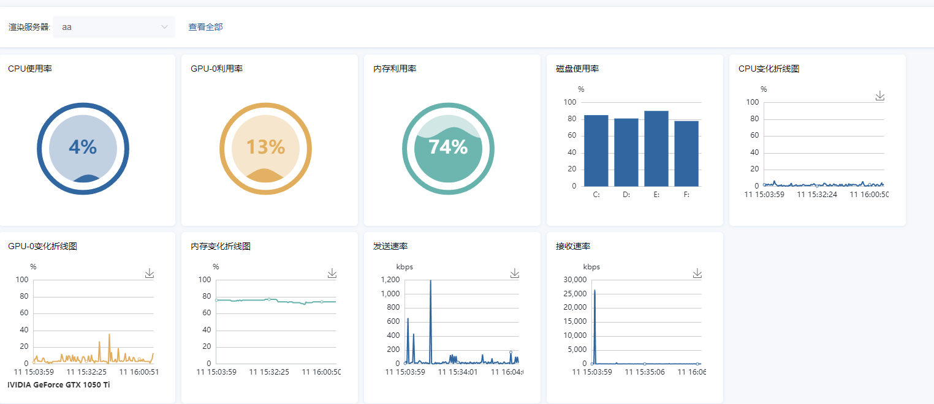Click the GPU-0 13% utilization gauge
The height and width of the screenshot is (404, 934).
coord(265,148)
